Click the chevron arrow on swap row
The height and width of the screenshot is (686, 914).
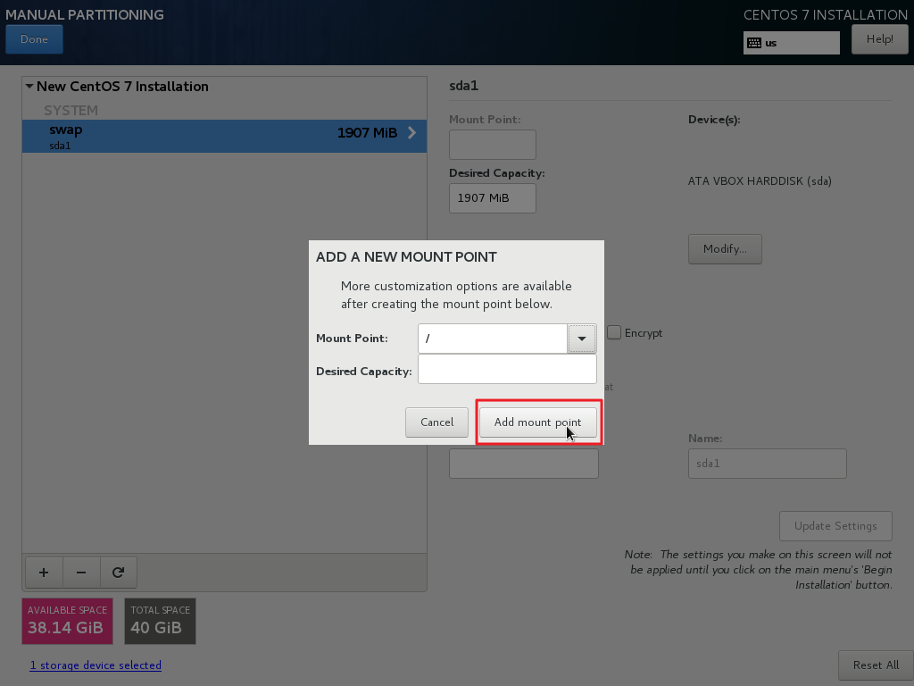[411, 133]
